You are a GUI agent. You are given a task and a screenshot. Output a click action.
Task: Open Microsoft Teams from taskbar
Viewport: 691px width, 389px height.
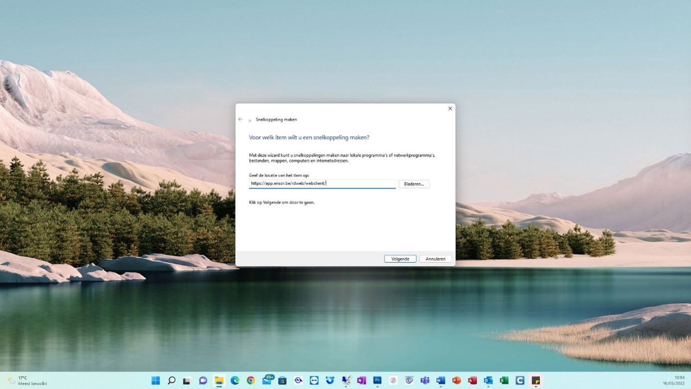pos(425,381)
